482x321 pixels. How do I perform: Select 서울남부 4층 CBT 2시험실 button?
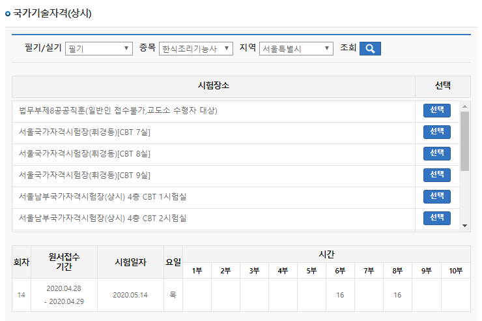tap(436, 218)
